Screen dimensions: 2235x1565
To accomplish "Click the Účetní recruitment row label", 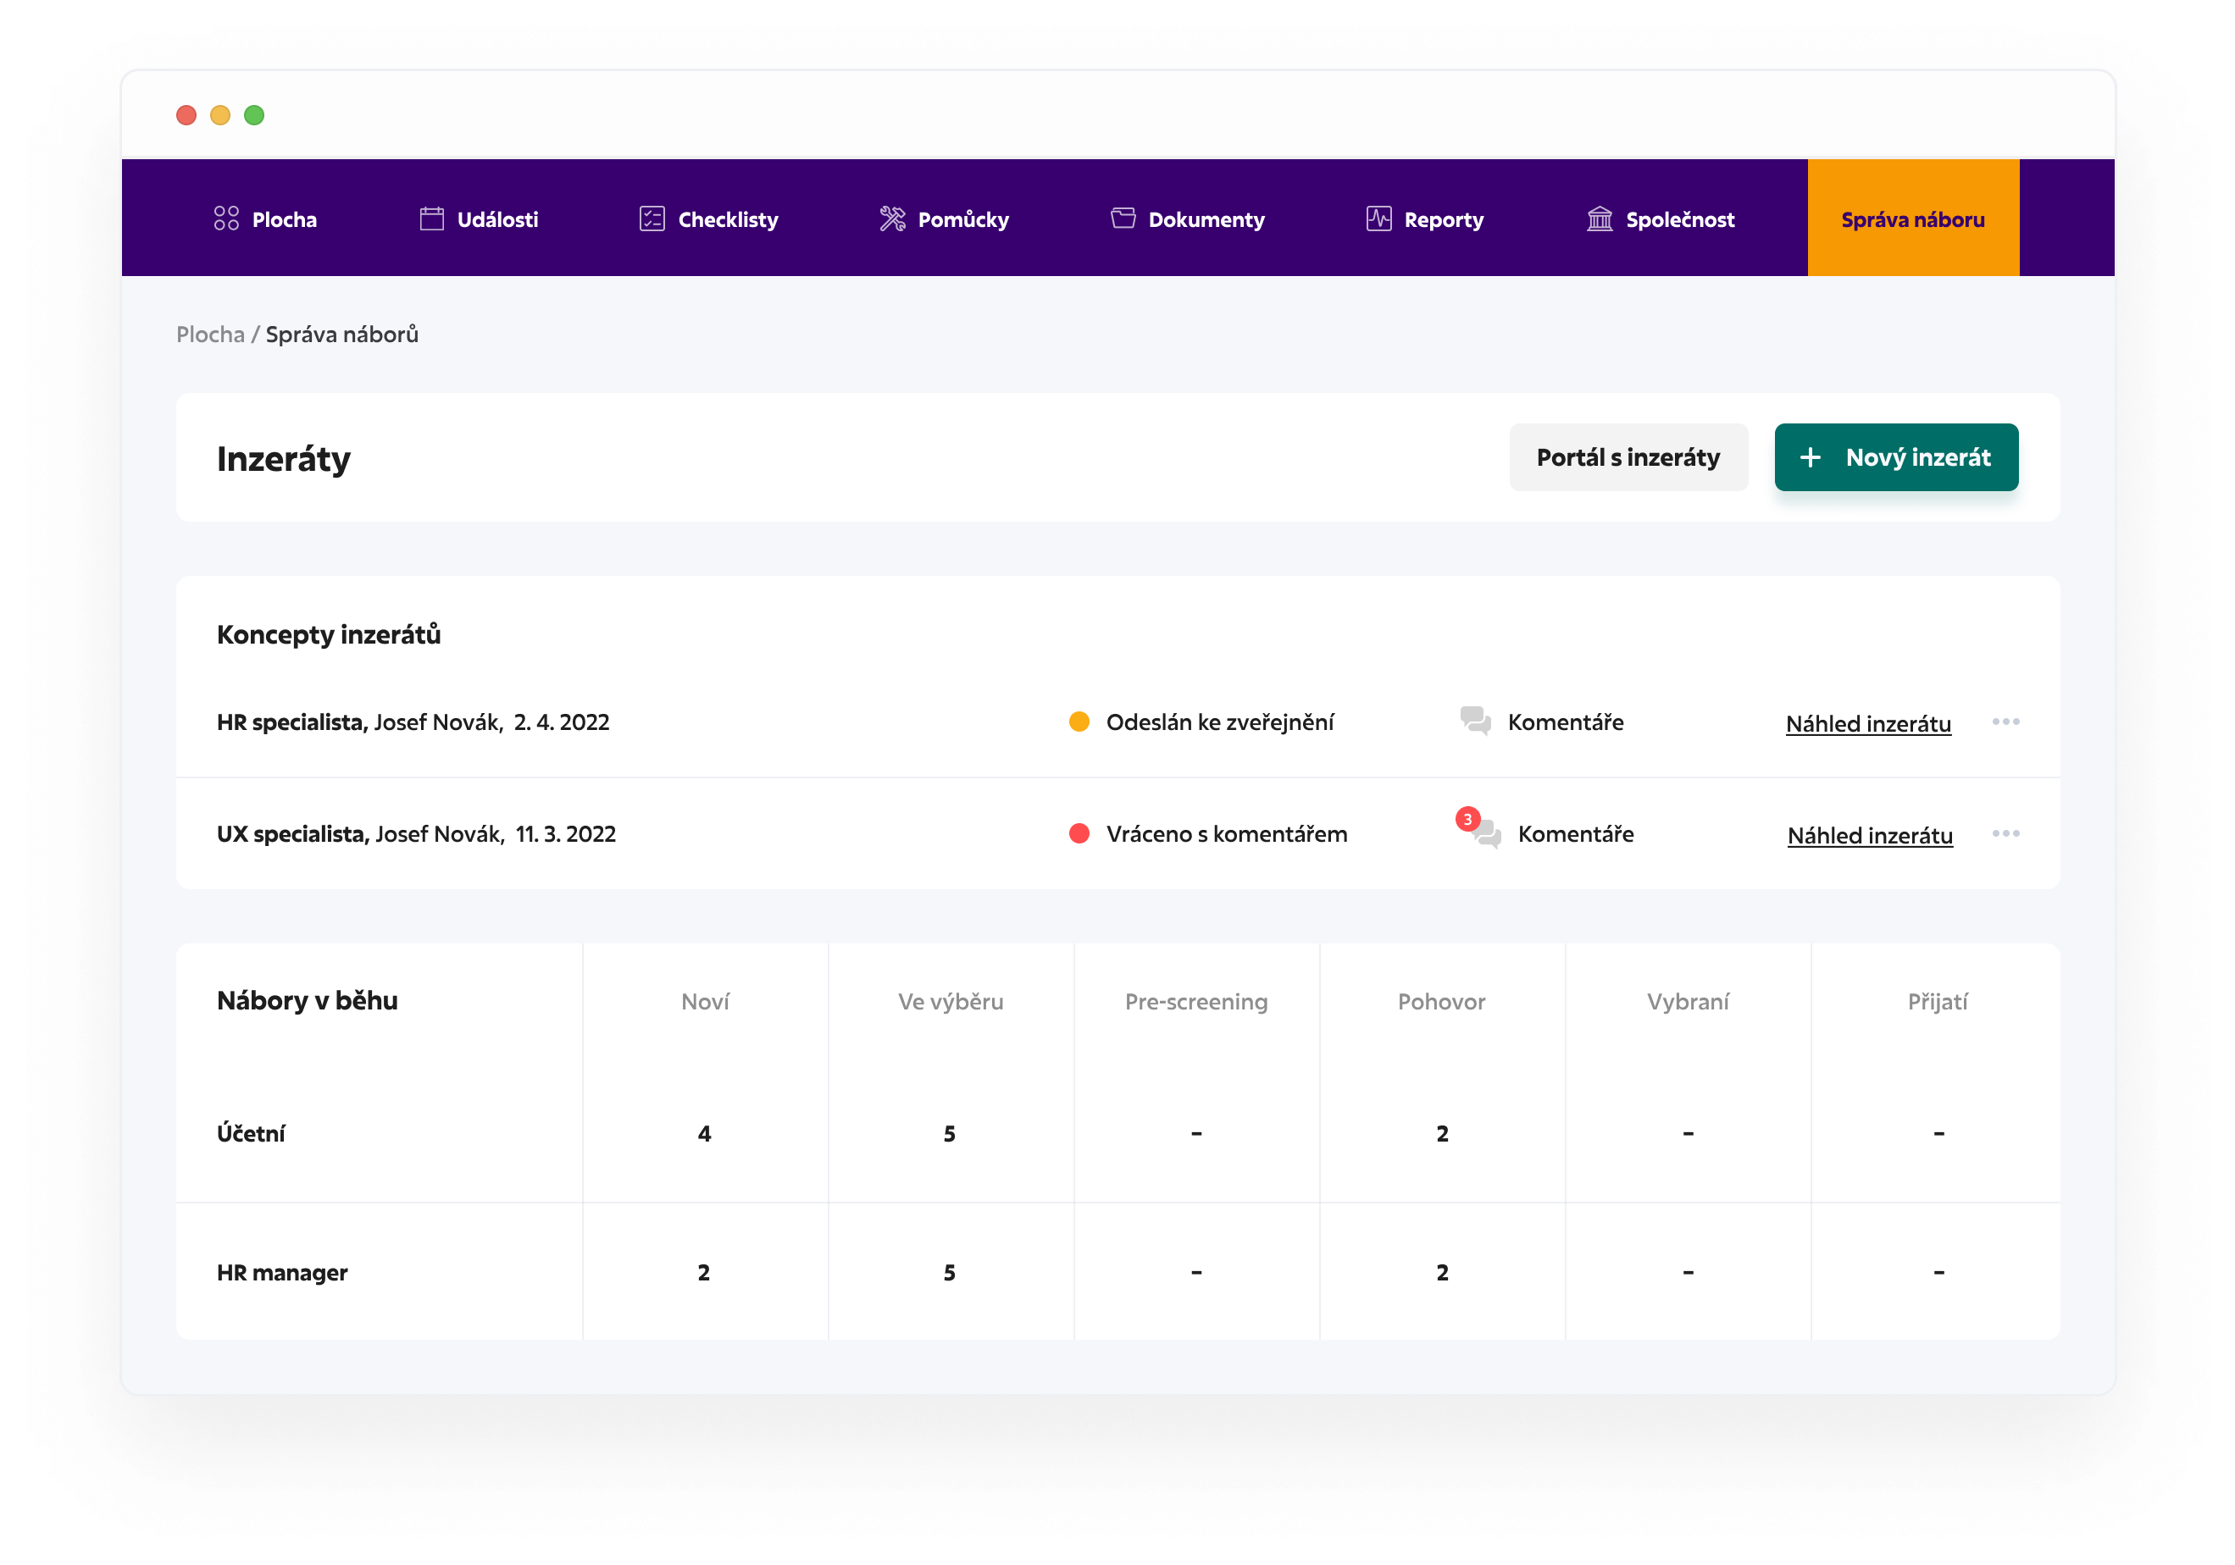I will tap(251, 1133).
